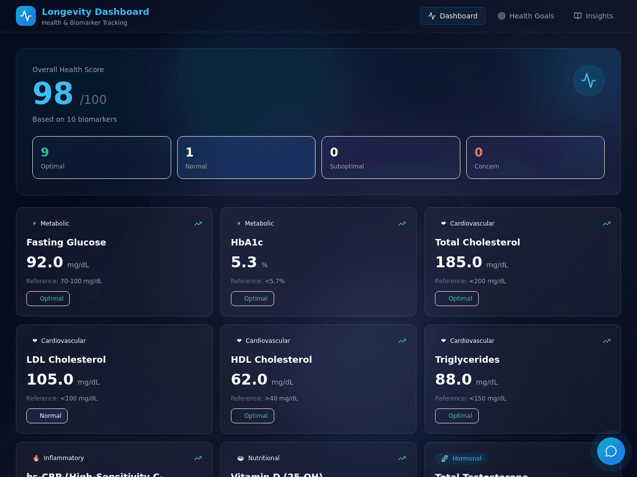Click the Normal badge on LDL Cholesterol
The image size is (637, 477).
[x=47, y=416]
